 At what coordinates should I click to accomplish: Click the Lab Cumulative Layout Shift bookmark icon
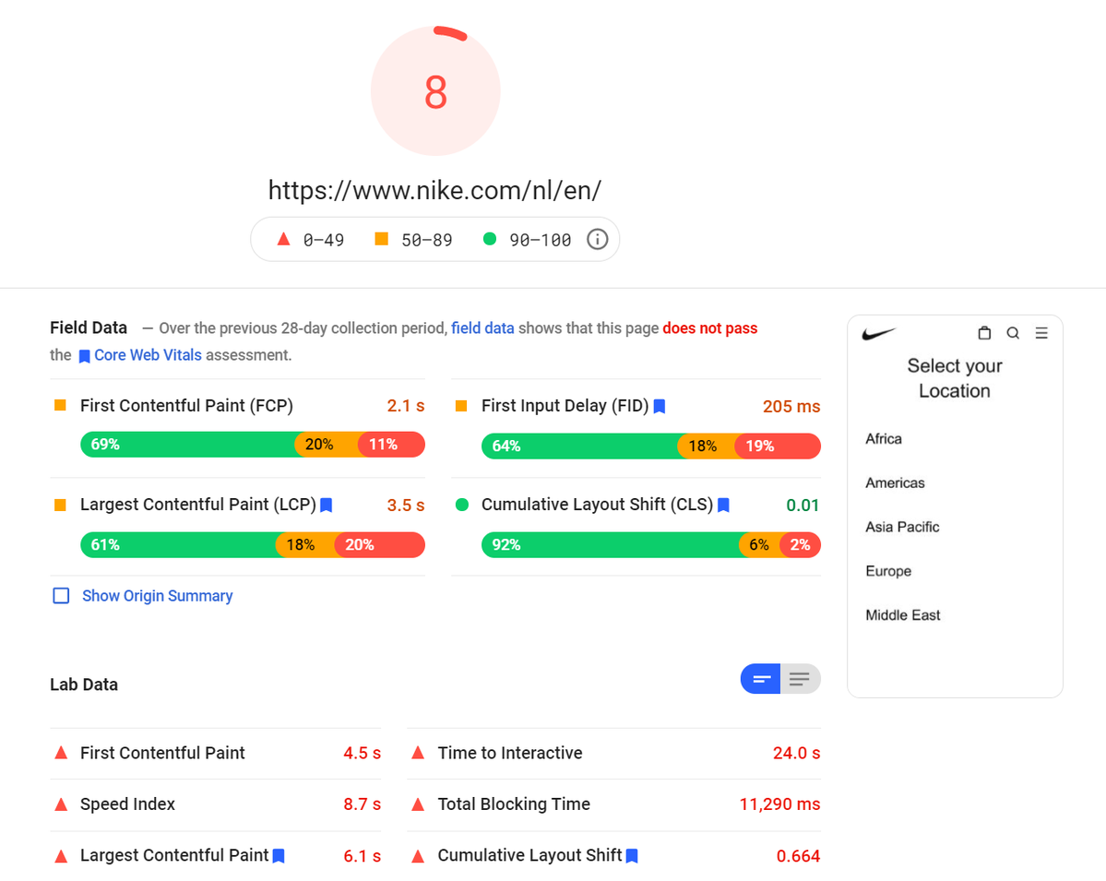(632, 855)
